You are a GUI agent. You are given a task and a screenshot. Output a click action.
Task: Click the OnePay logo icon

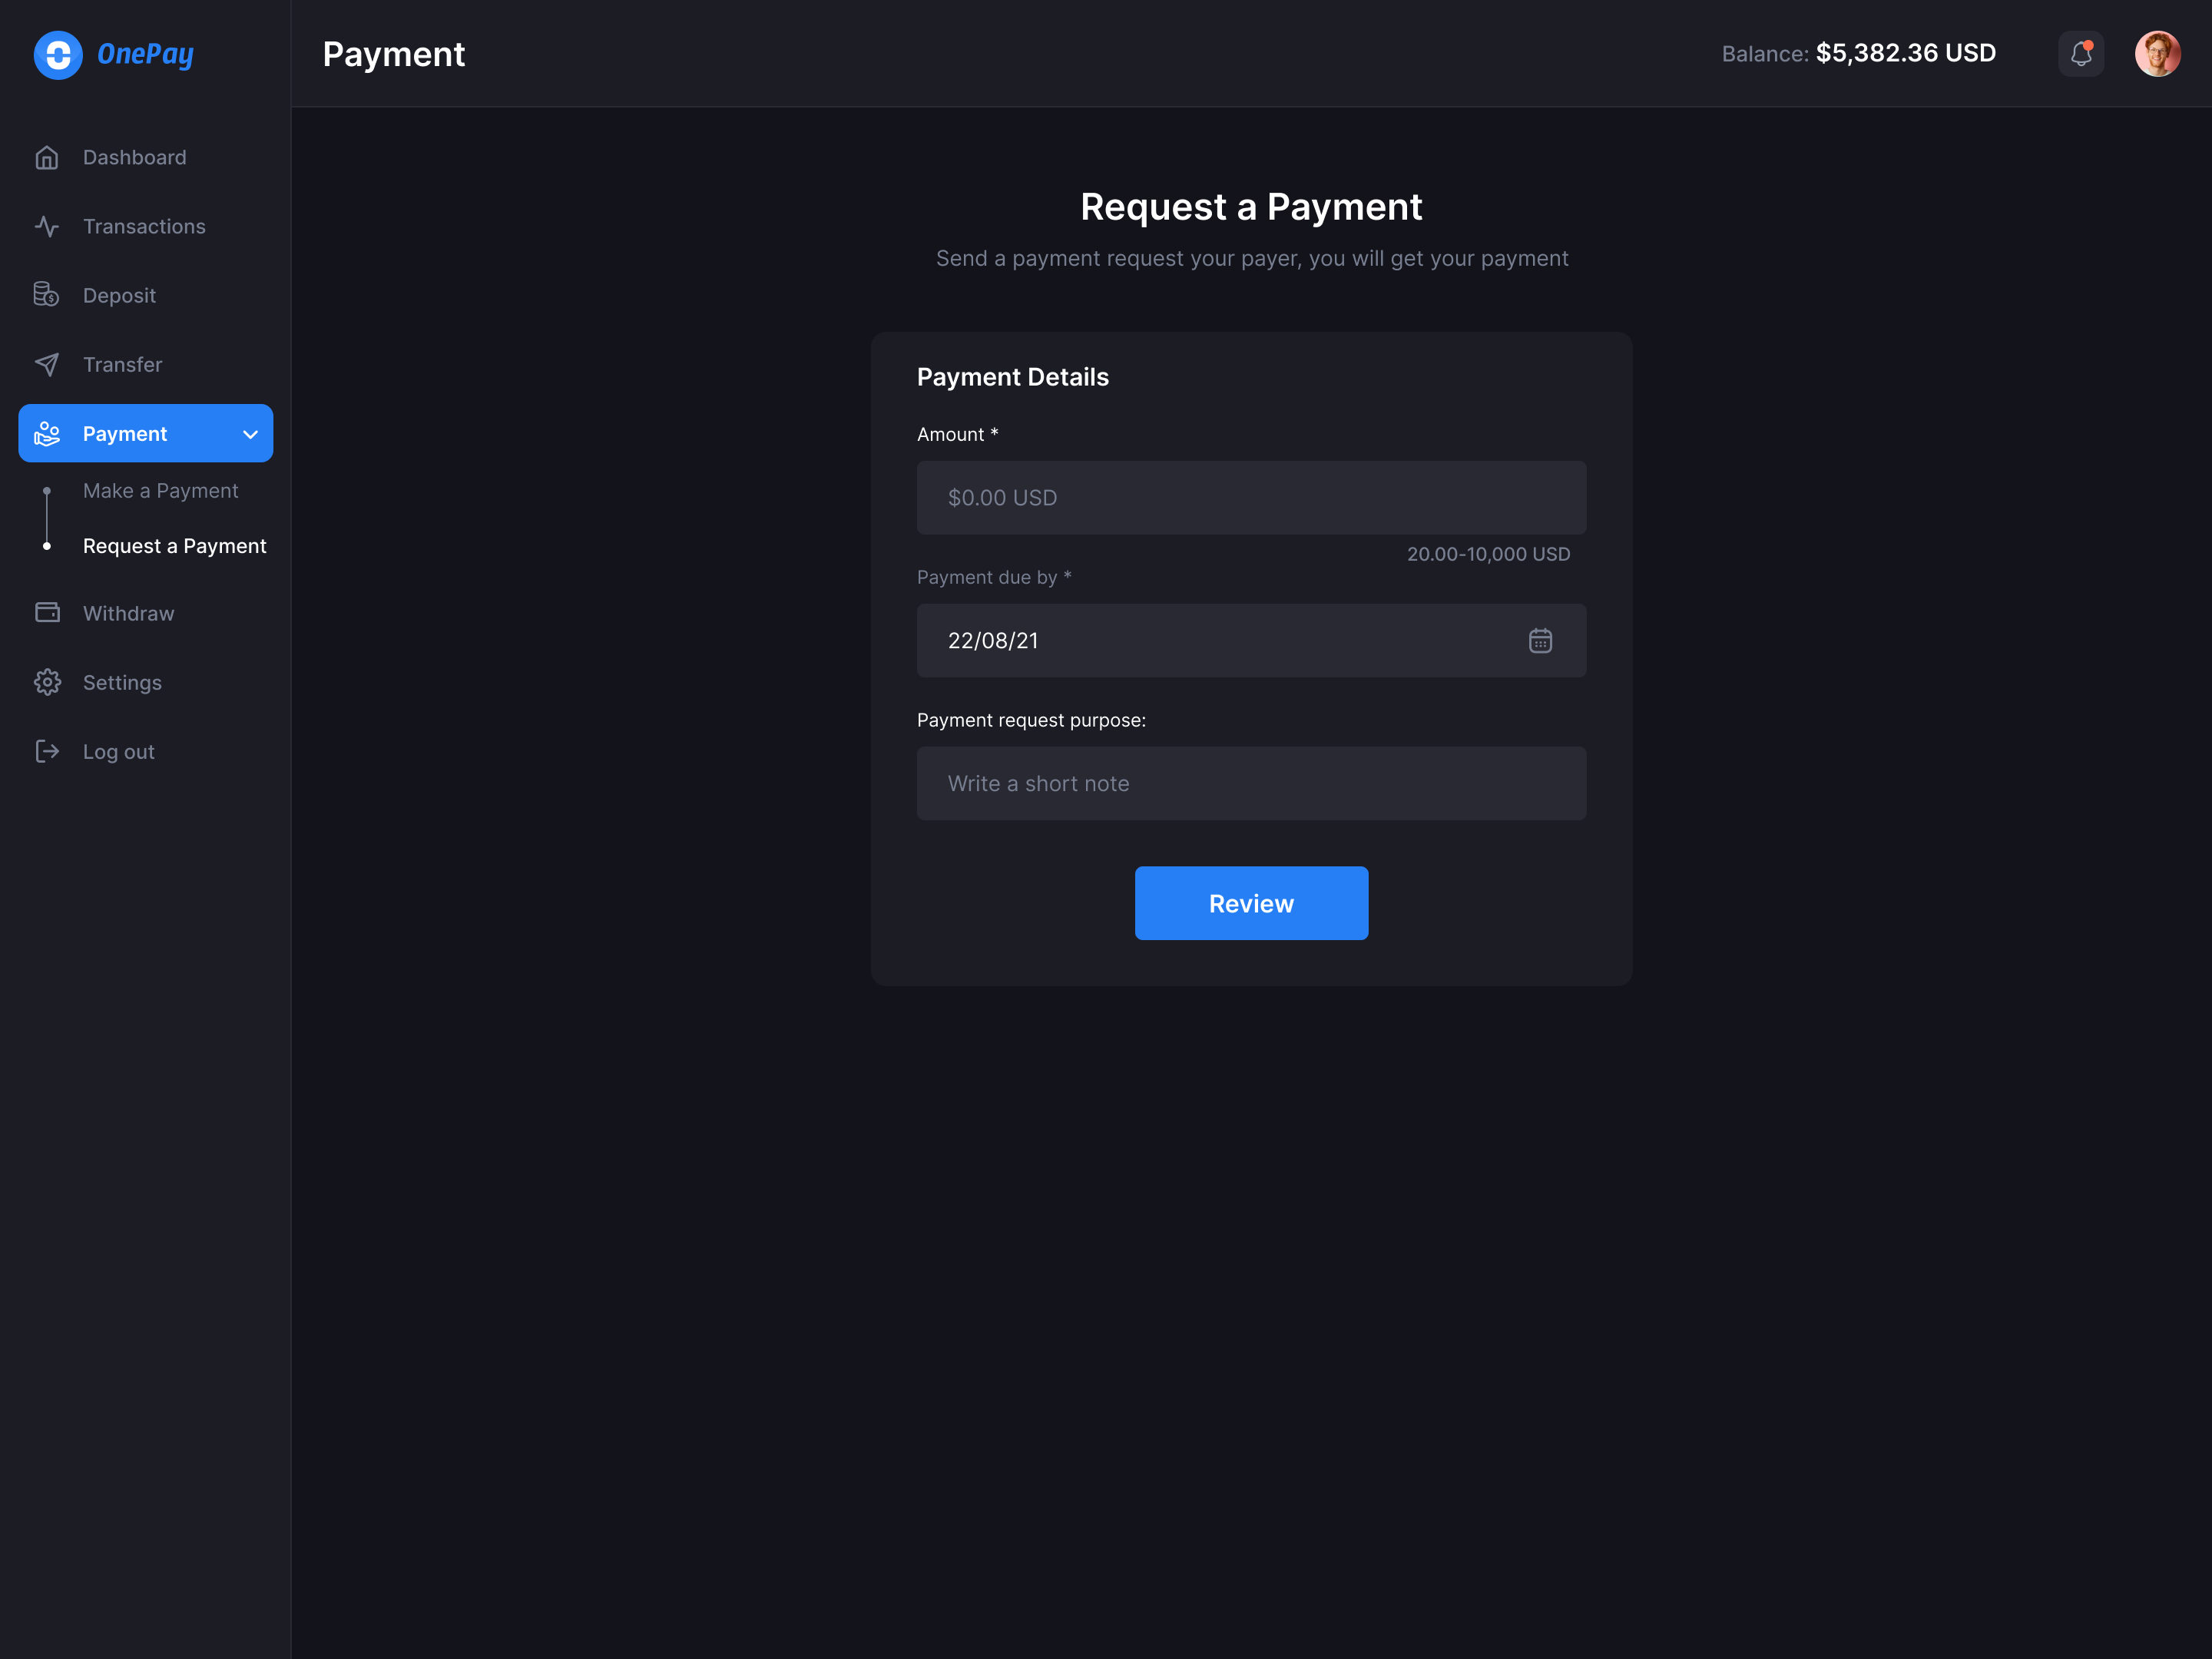tap(58, 54)
